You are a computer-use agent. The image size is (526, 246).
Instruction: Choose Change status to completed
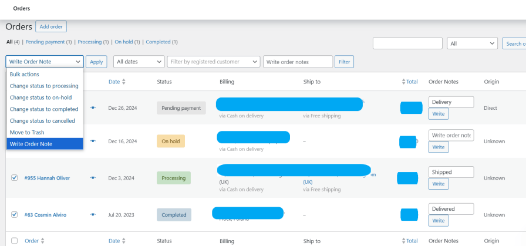click(x=45, y=109)
